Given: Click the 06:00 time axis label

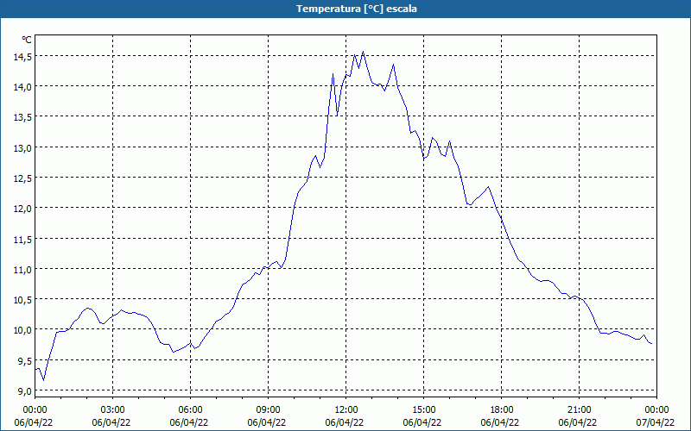Looking at the screenshot, I should (x=190, y=410).
